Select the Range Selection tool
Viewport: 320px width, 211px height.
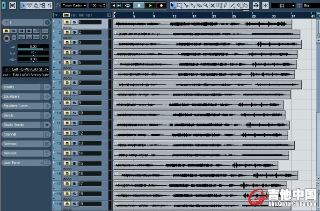click(x=179, y=5)
